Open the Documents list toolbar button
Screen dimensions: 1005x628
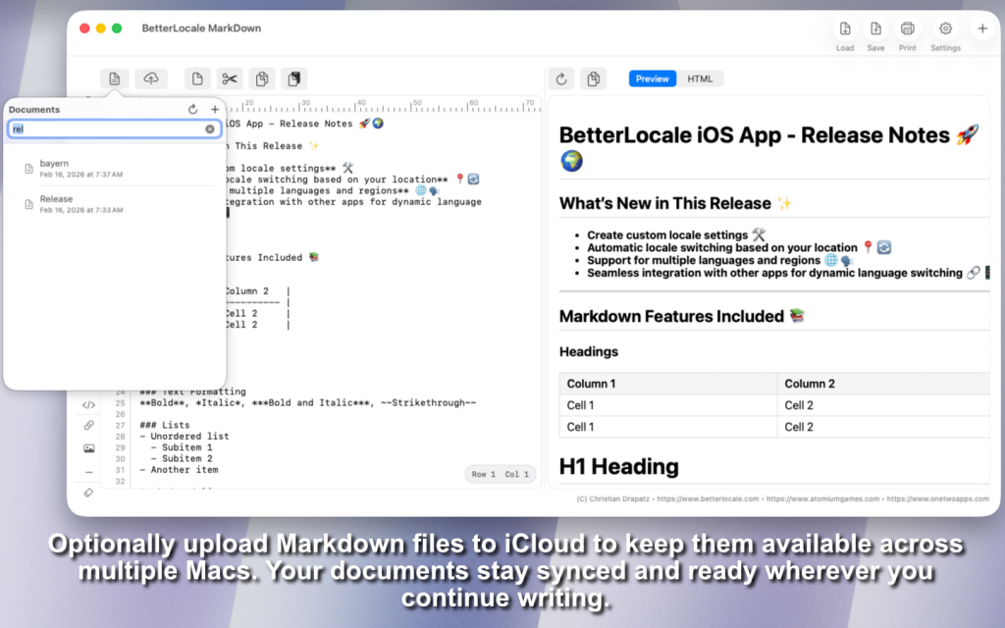click(x=115, y=78)
